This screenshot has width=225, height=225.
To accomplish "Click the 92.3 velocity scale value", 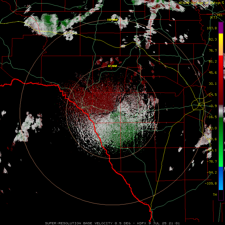I will point(213,39).
